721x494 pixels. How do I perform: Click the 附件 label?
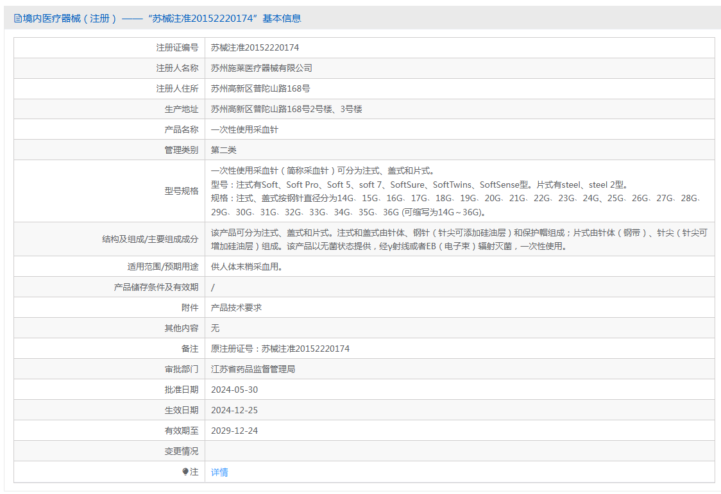(x=189, y=308)
